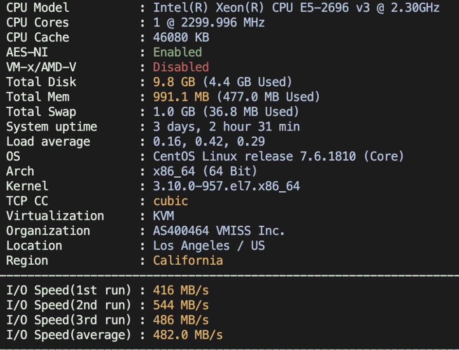
Task: Click the kernel version 3.10.0-957.el7.x86_64
Action: point(226,186)
